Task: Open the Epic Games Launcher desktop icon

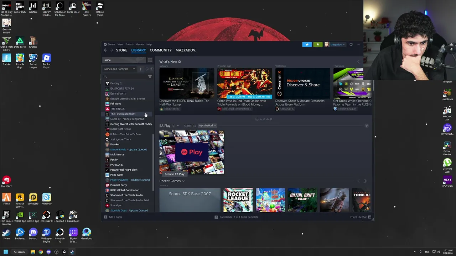Action: (x=6, y=218)
